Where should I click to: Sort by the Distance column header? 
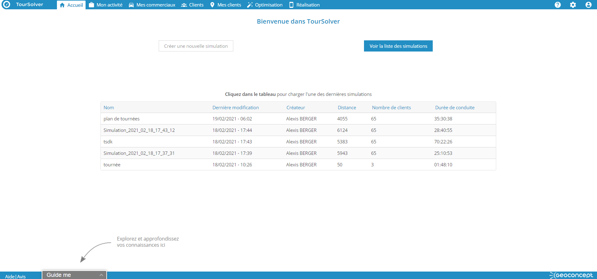point(347,107)
